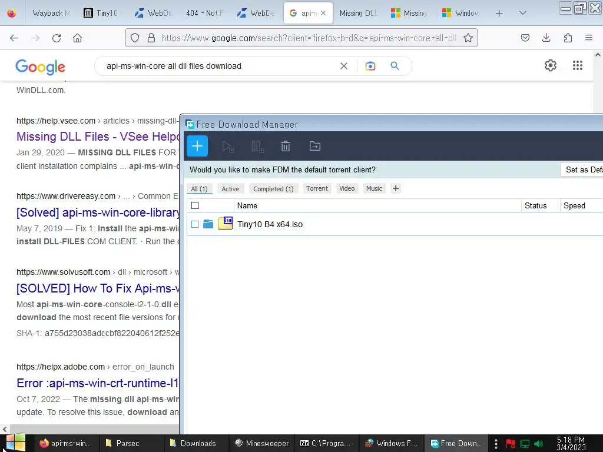
Task: Click the move-to-folder icon in FDM toolbar
Action: click(x=315, y=146)
